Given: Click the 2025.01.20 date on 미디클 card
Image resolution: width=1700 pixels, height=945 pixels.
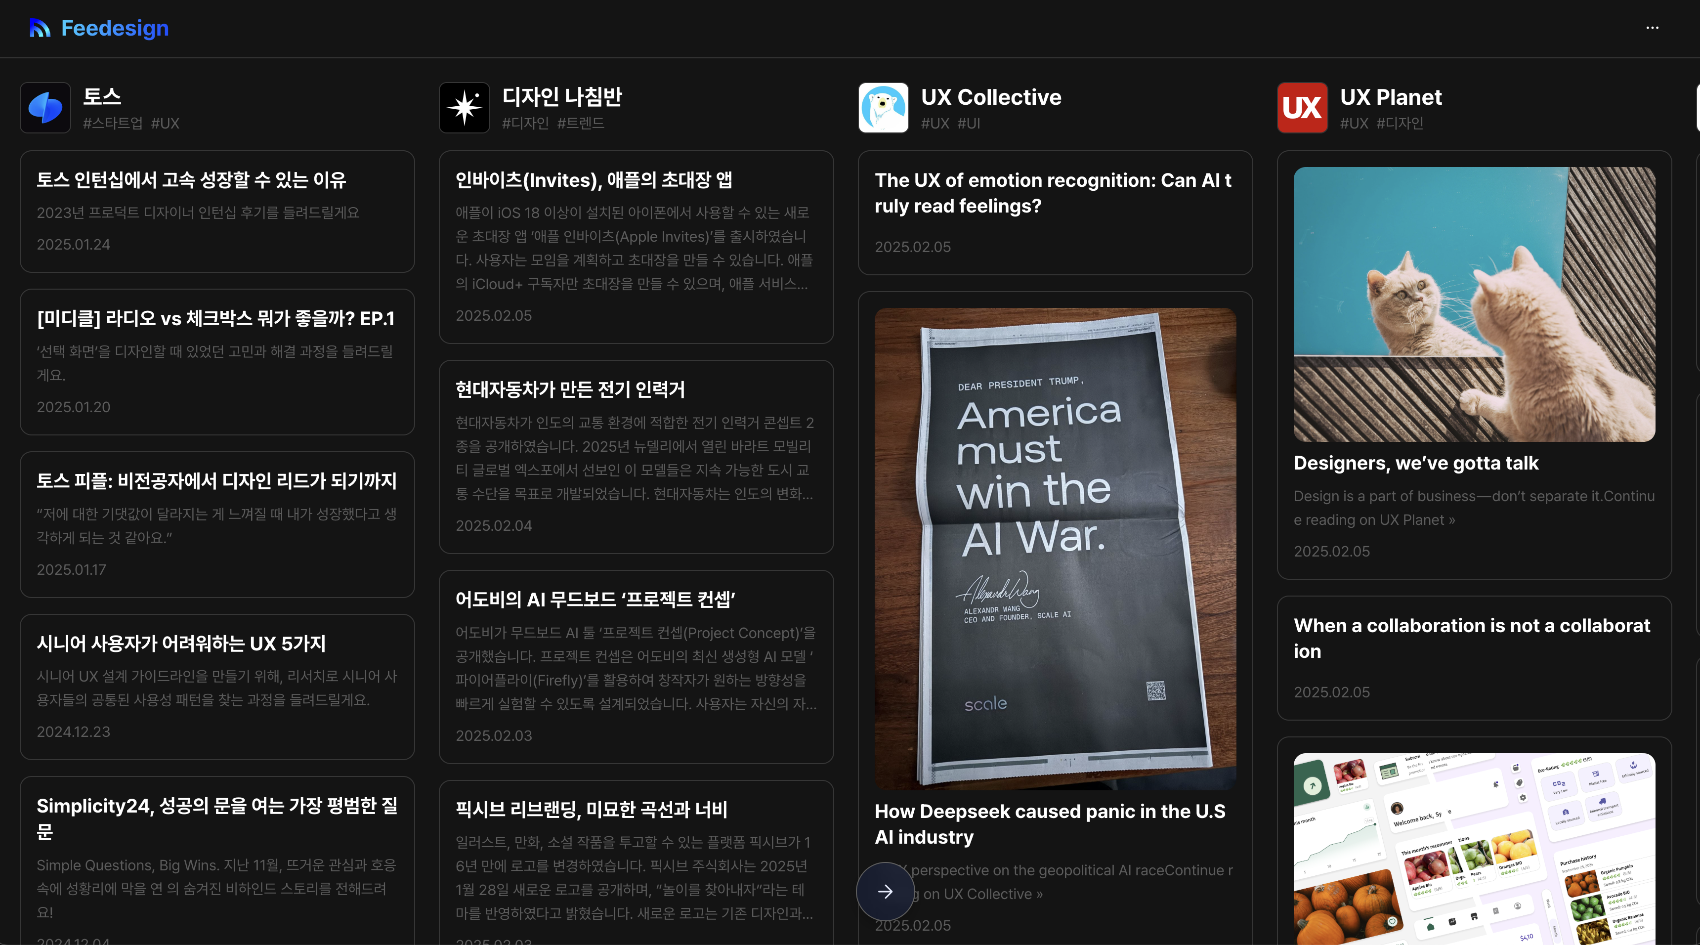Looking at the screenshot, I should pos(73,406).
